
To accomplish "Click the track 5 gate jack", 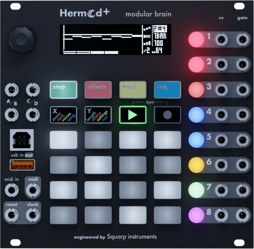I will tap(242, 140).
